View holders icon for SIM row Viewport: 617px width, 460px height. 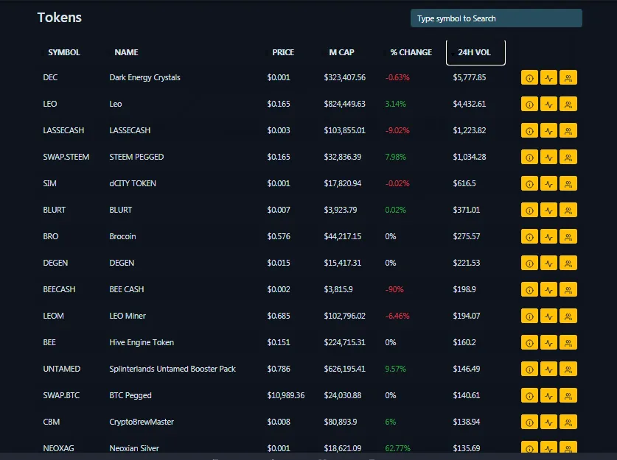(x=568, y=183)
